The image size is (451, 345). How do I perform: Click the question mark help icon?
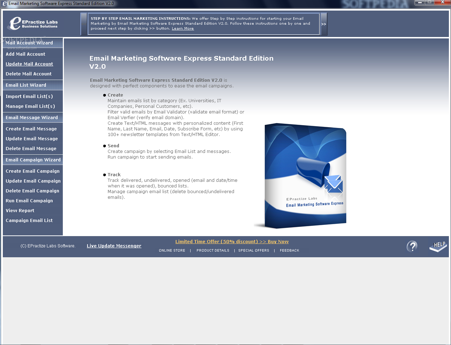point(412,246)
